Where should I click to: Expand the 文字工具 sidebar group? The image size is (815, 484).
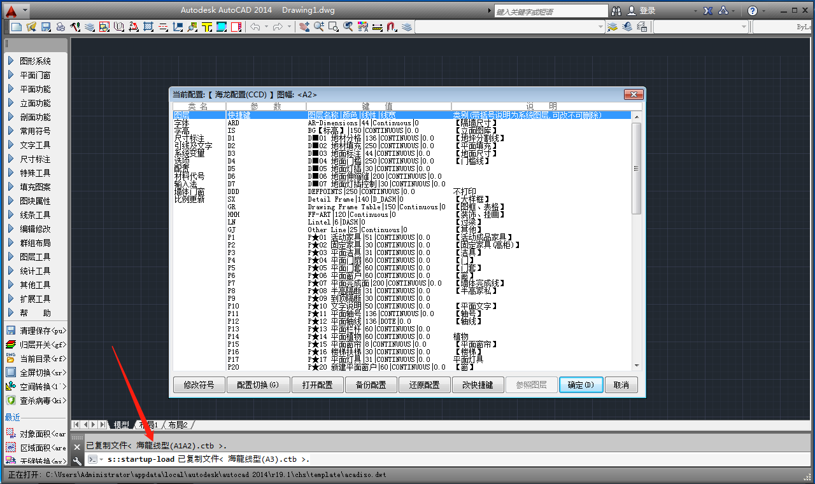coord(36,145)
